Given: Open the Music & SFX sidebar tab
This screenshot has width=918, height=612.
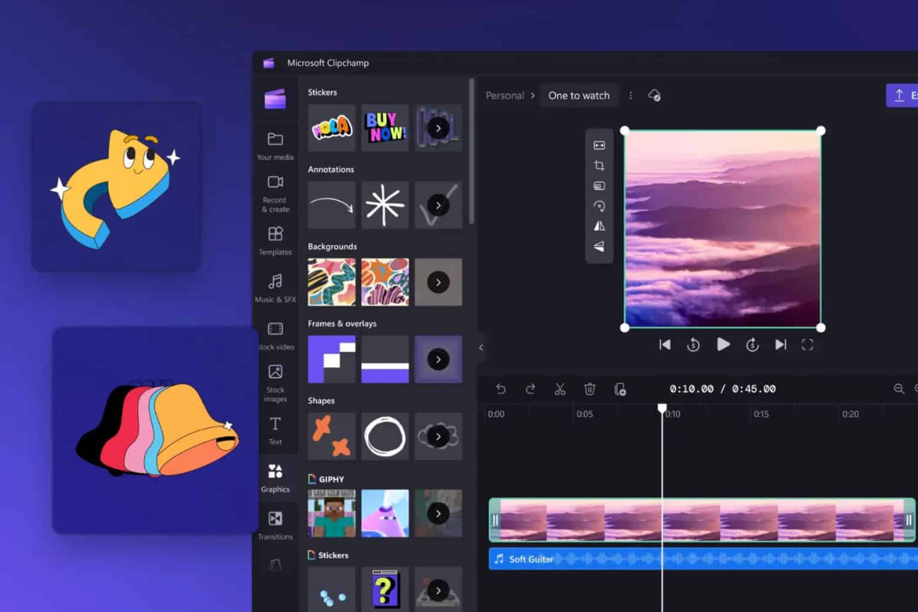Looking at the screenshot, I should point(275,288).
